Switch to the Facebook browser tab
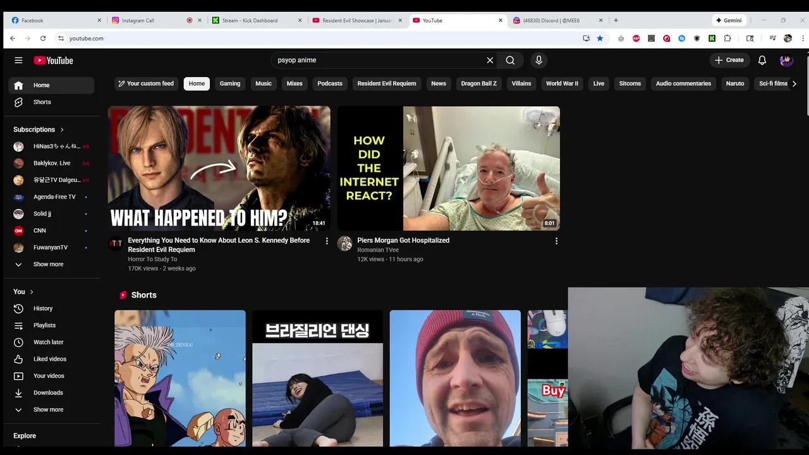This screenshot has height=455, width=809. click(56, 20)
